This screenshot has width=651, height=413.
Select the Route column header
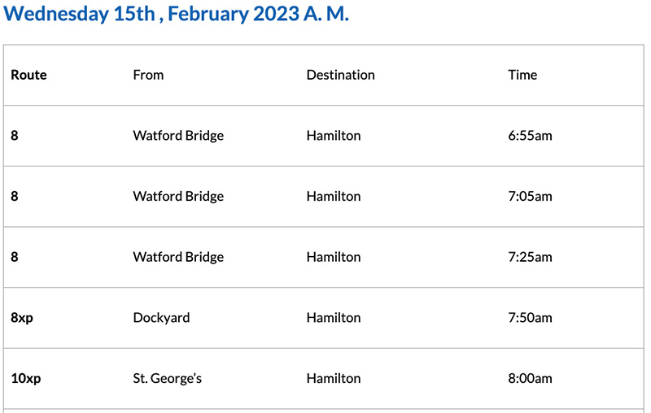point(28,75)
